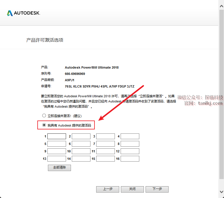Click serial number 666-69696969

click(x=75, y=74)
